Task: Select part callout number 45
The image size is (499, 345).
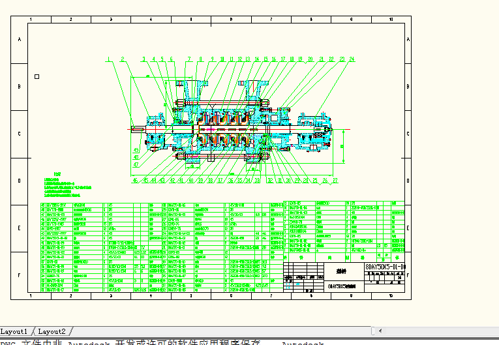Action: [x=145, y=180]
